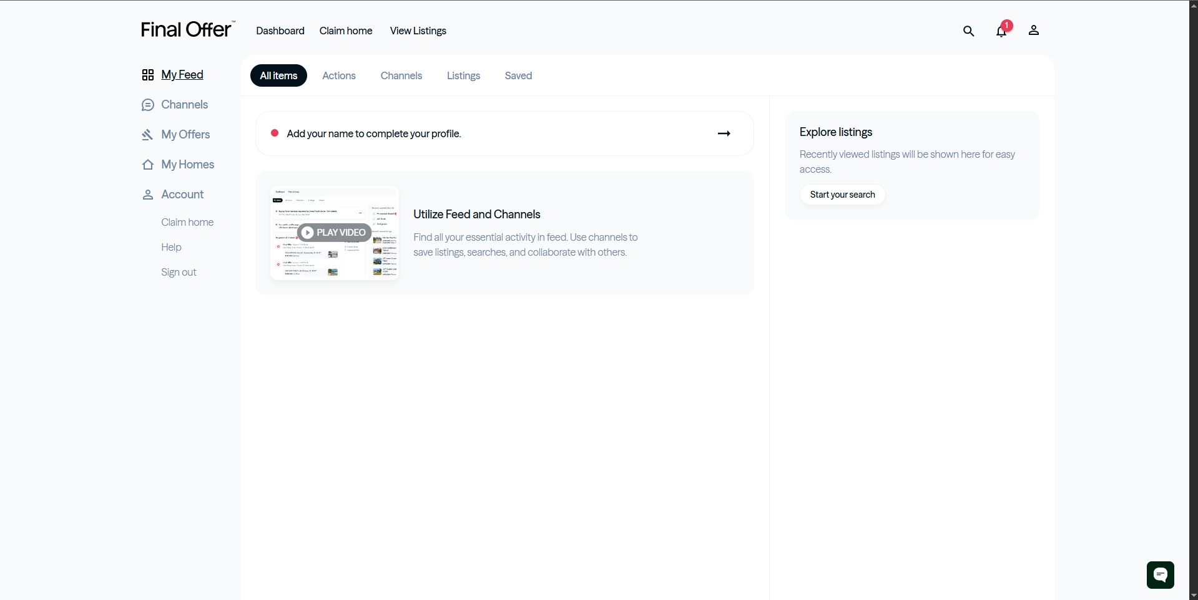The image size is (1198, 600).
Task: Open Dashboard in top navigation
Action: 280,31
